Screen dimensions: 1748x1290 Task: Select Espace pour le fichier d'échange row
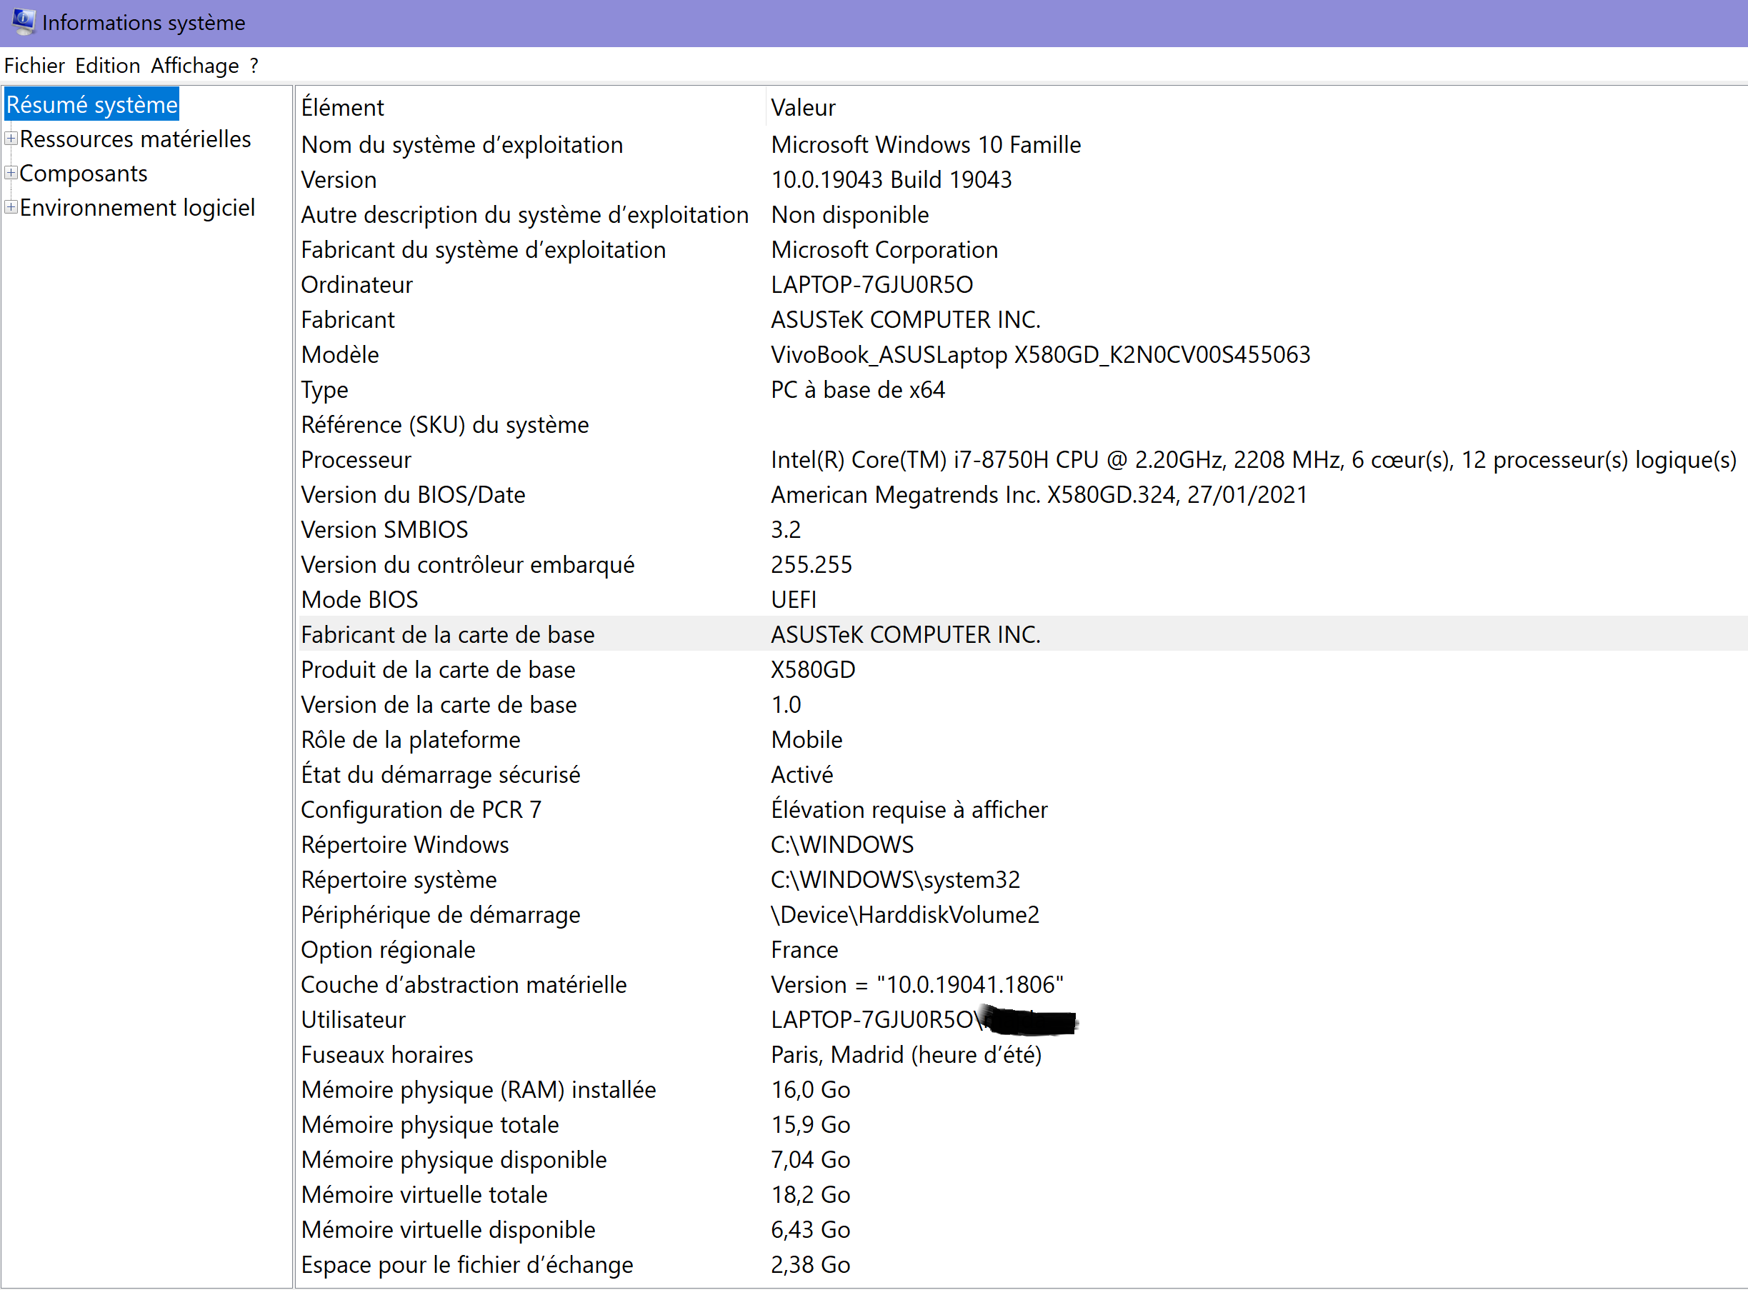pos(467,1265)
